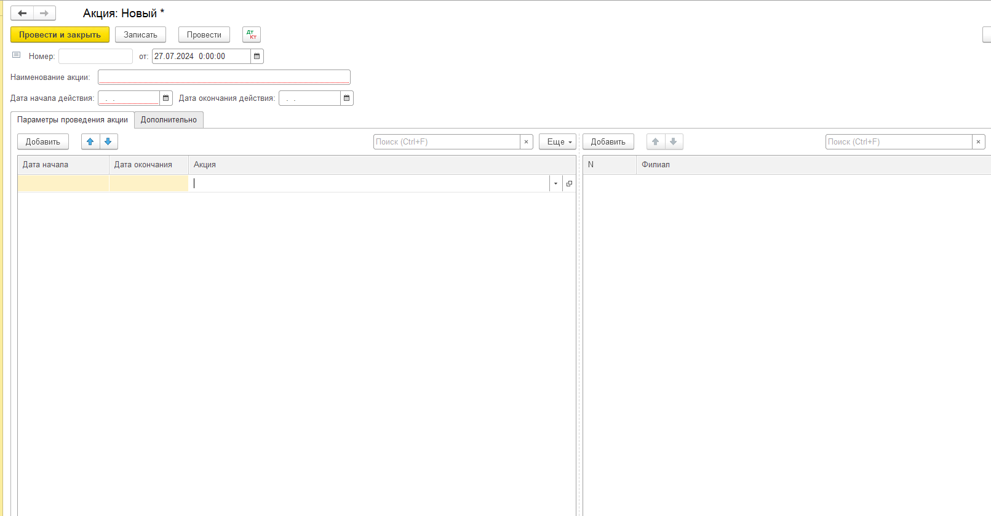Select the Дата окончания cell in the first row
991x516 pixels.
coord(149,183)
